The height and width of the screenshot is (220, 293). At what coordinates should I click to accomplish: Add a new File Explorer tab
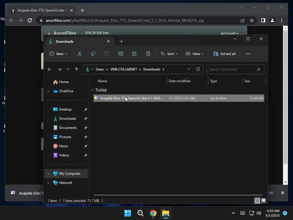click(121, 42)
